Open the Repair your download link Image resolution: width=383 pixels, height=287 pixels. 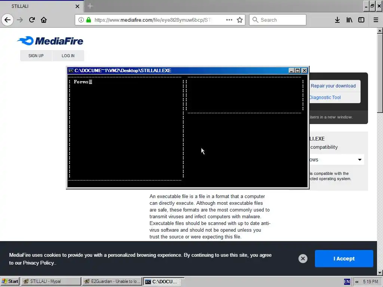point(333,86)
